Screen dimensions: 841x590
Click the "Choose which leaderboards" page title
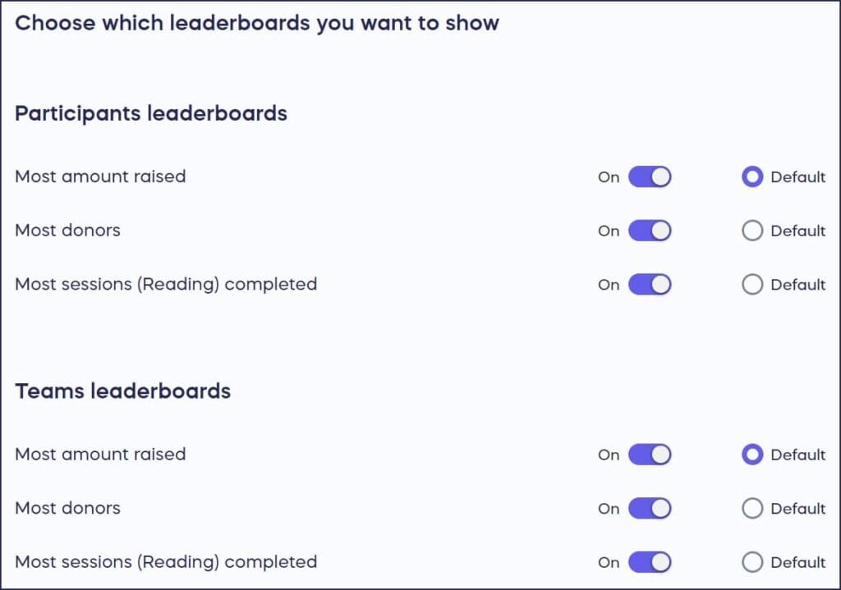[x=256, y=23]
